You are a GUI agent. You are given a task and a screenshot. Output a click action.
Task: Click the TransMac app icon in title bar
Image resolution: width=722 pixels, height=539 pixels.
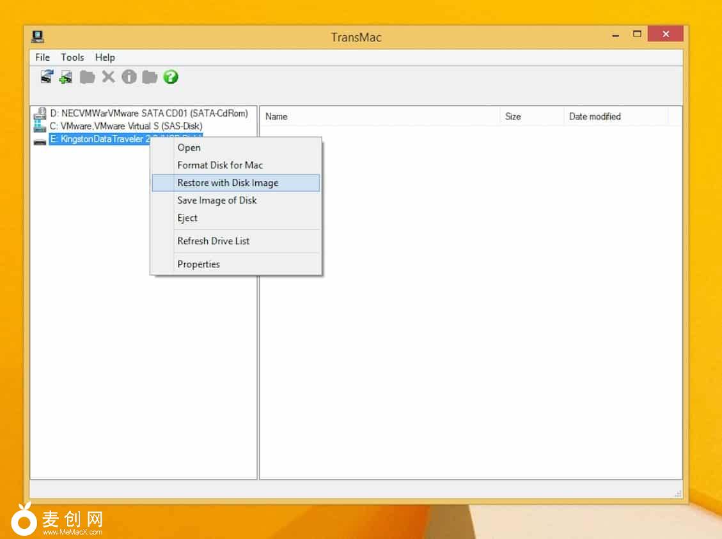[x=38, y=36]
